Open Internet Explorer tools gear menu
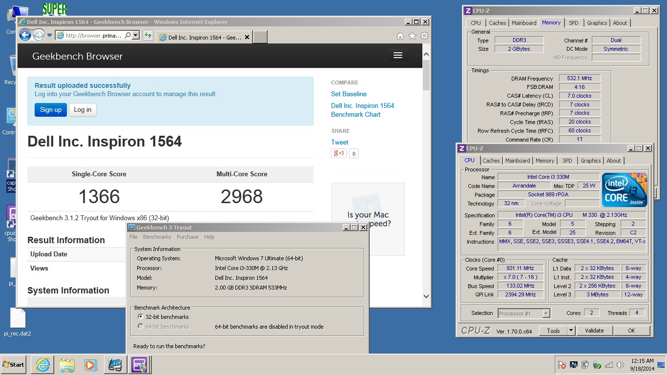This screenshot has height=375, width=667. [424, 36]
